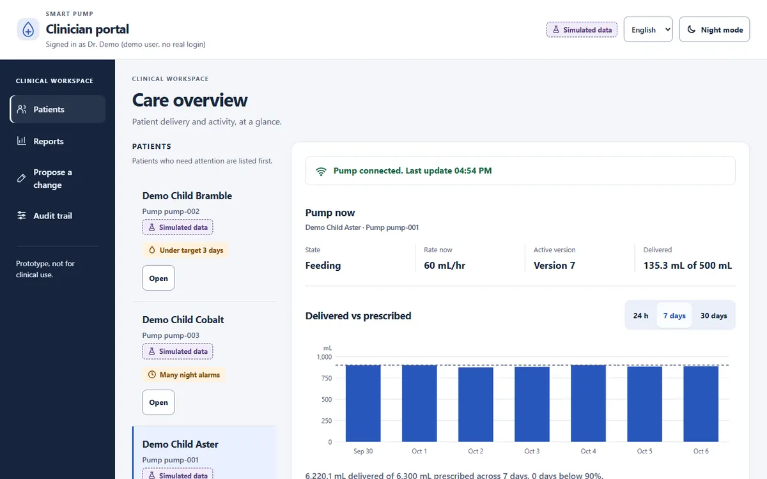This screenshot has width=767, height=479.
Task: Switch the chart to 24 h
Action: (640, 316)
